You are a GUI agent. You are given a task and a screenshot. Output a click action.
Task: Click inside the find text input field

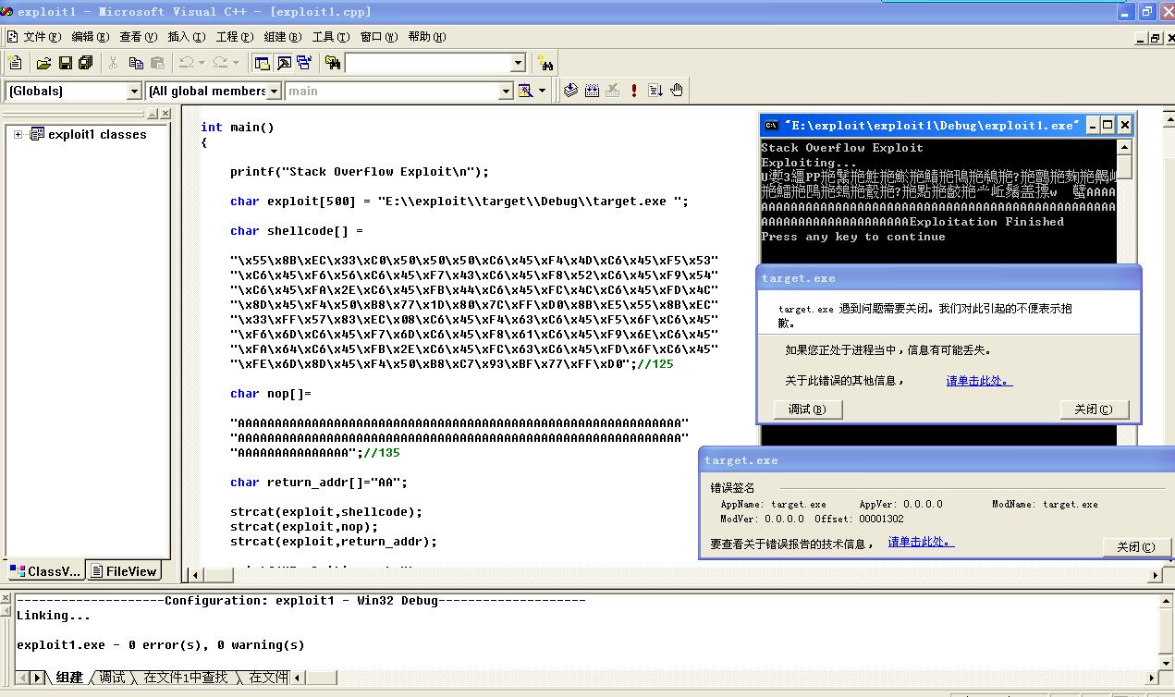point(427,63)
